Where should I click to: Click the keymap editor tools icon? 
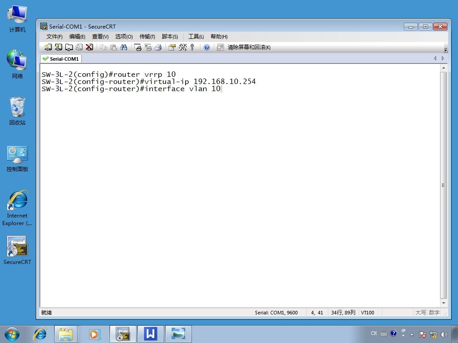182,47
